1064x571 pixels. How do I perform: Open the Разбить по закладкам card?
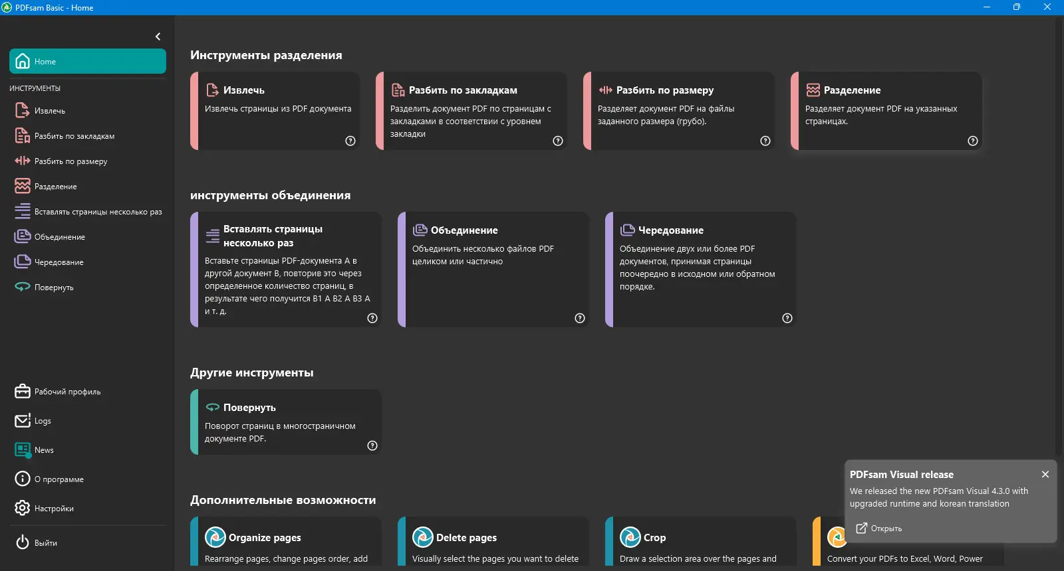(471, 111)
